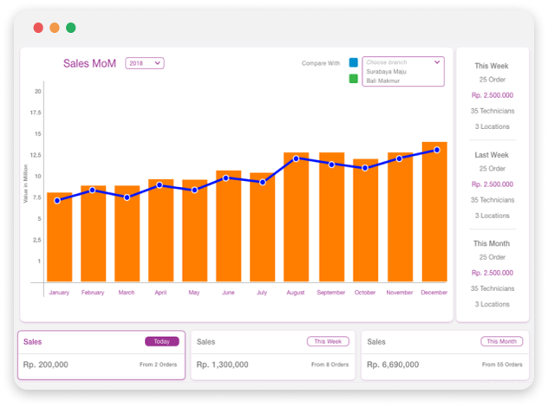Viewport: 548px width, 407px height.
Task: Click the green compare color swatch
Action: click(354, 80)
